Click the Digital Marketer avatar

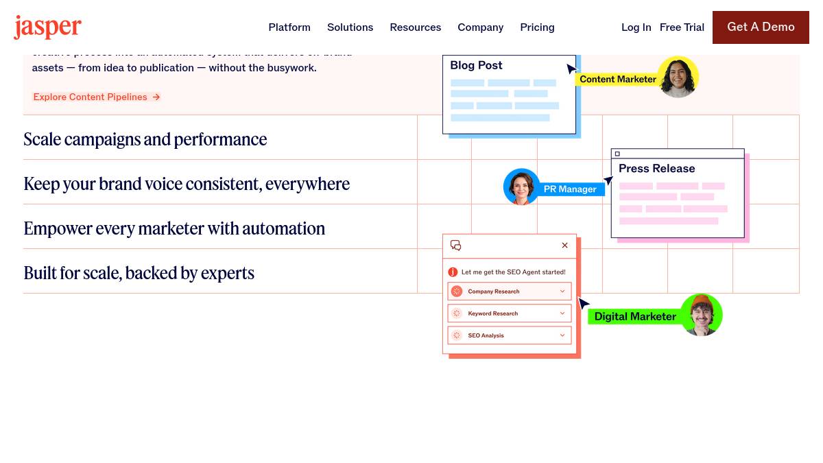pyautogui.click(x=701, y=315)
